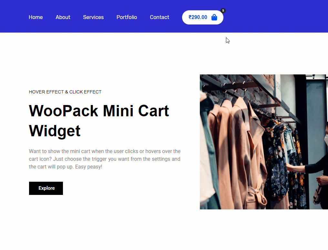Open the About menu item
This screenshot has height=250, width=328.
(x=63, y=17)
